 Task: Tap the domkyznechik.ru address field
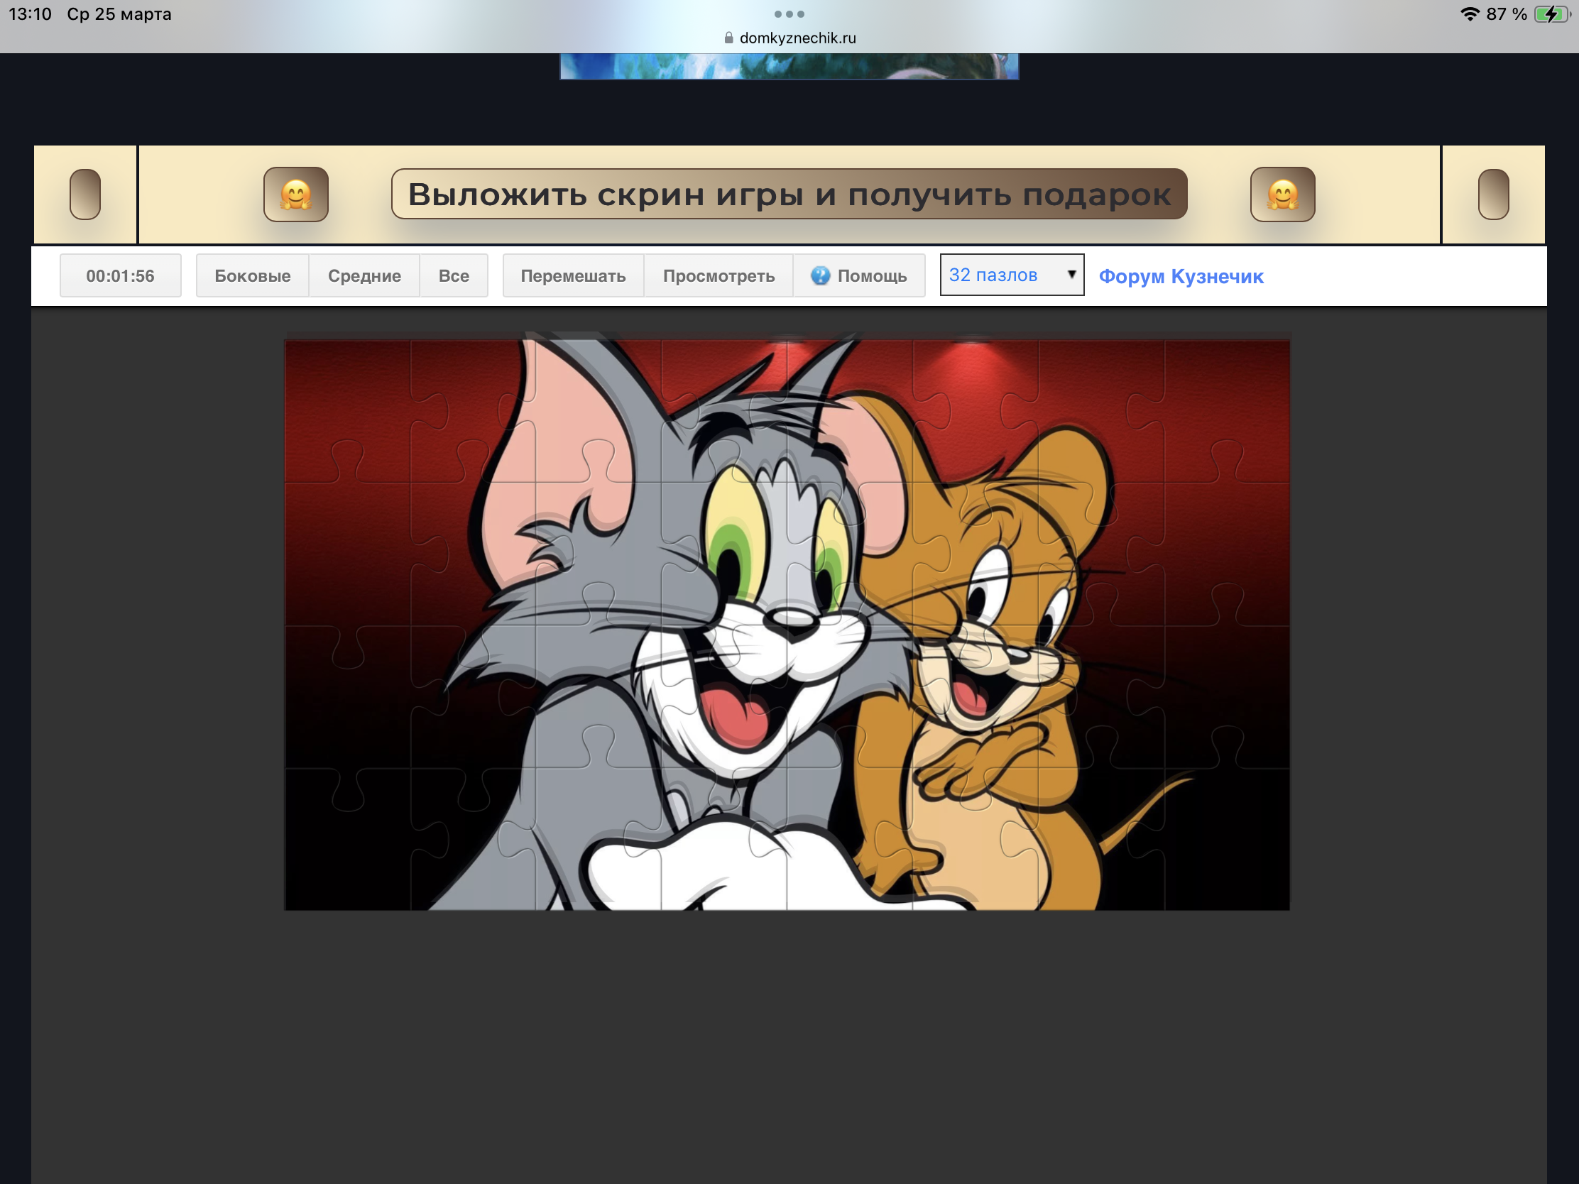(797, 38)
